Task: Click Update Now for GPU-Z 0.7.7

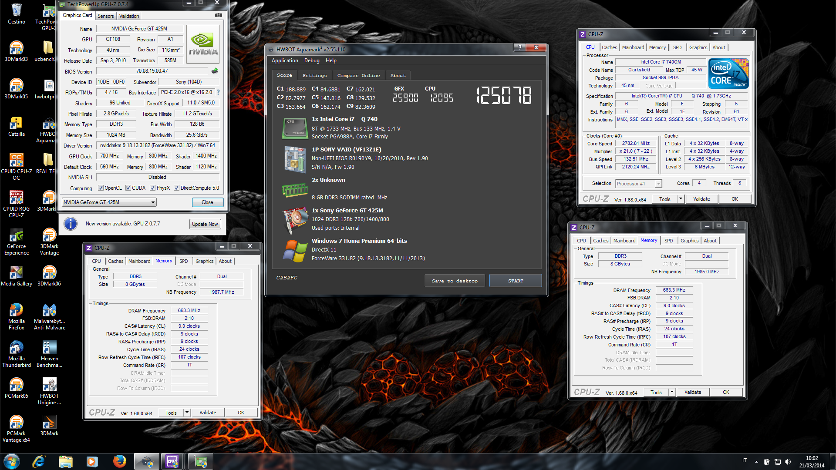Action: pos(205,224)
